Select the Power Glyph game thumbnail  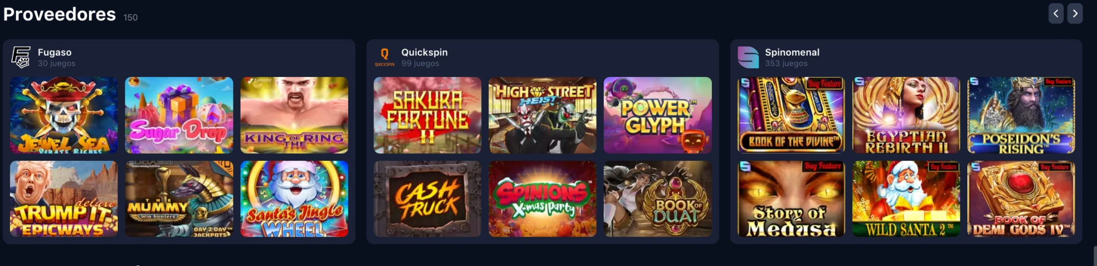[658, 115]
